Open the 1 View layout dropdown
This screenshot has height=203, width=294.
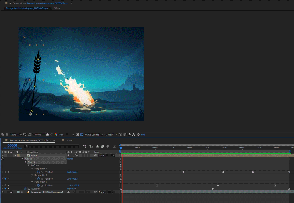[x=112, y=134]
